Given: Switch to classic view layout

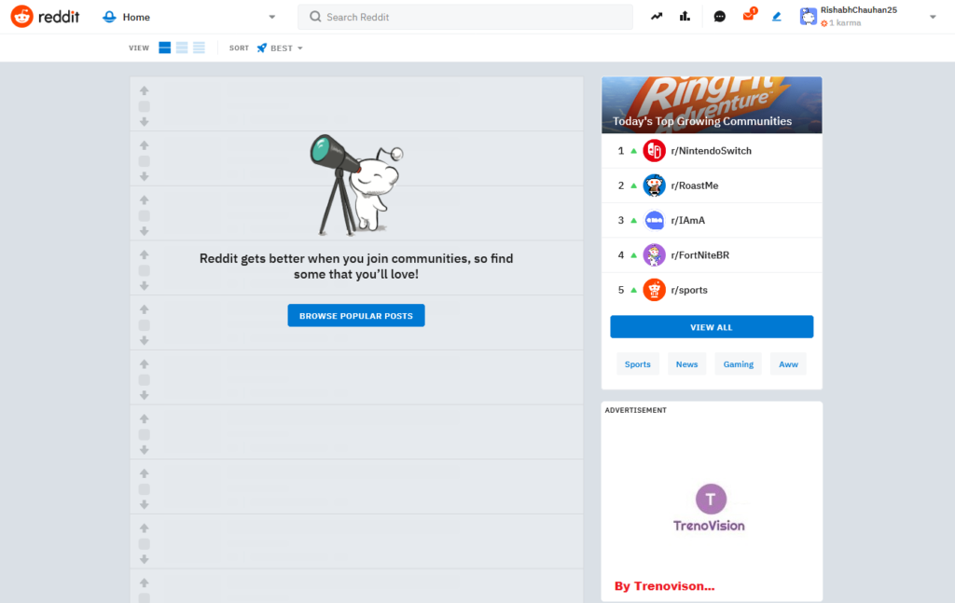Looking at the screenshot, I should pos(182,48).
